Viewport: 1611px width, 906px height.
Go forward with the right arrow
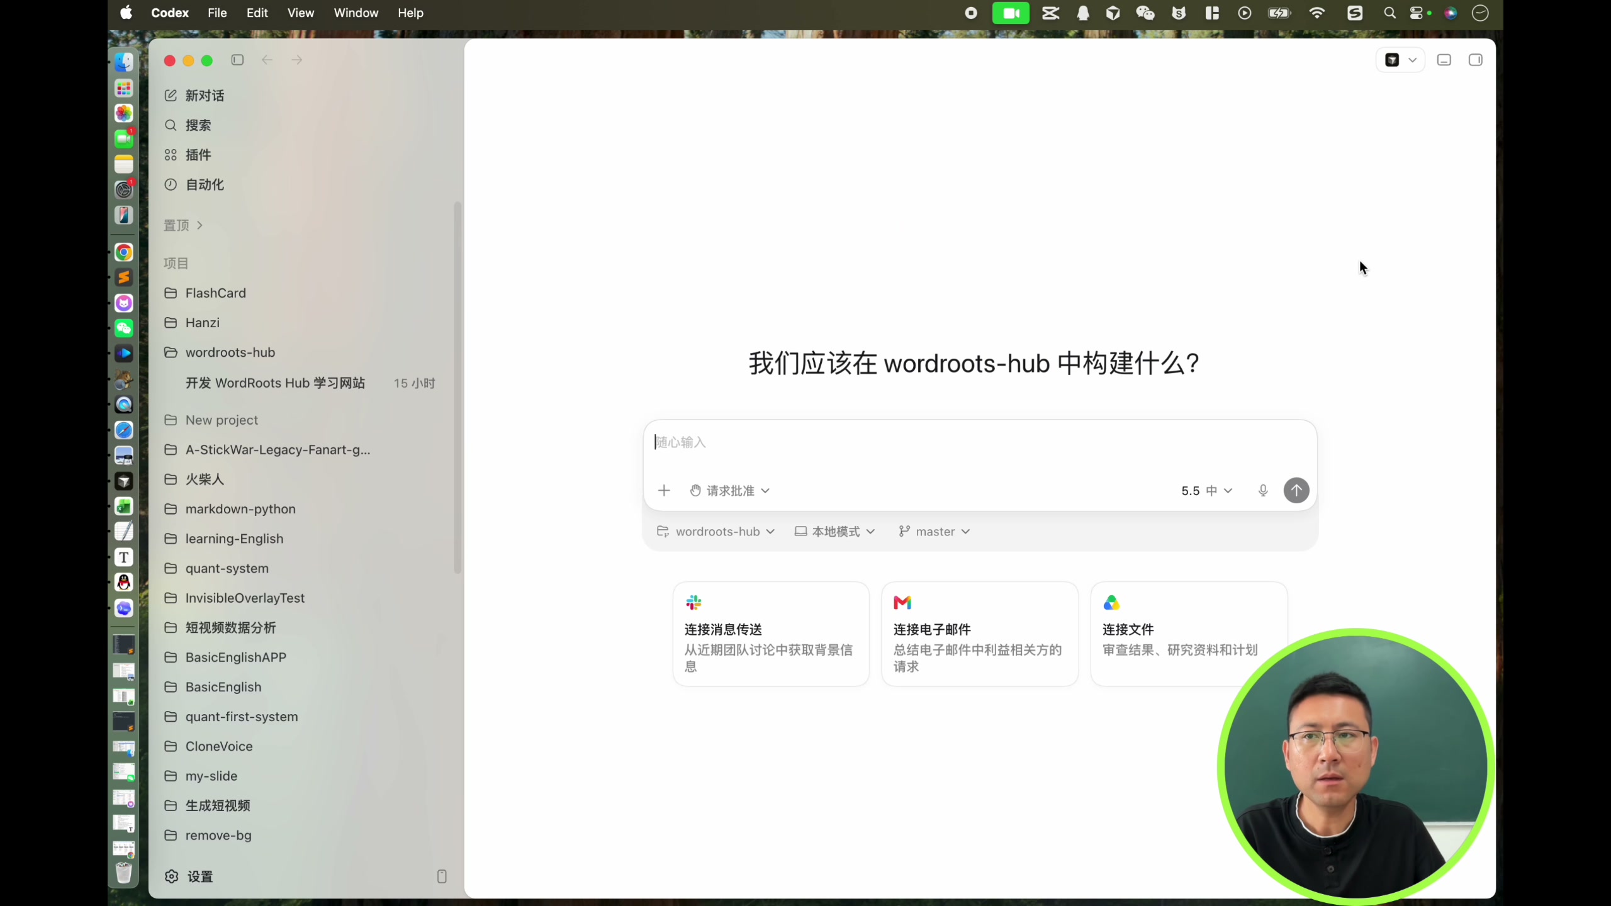tap(297, 60)
